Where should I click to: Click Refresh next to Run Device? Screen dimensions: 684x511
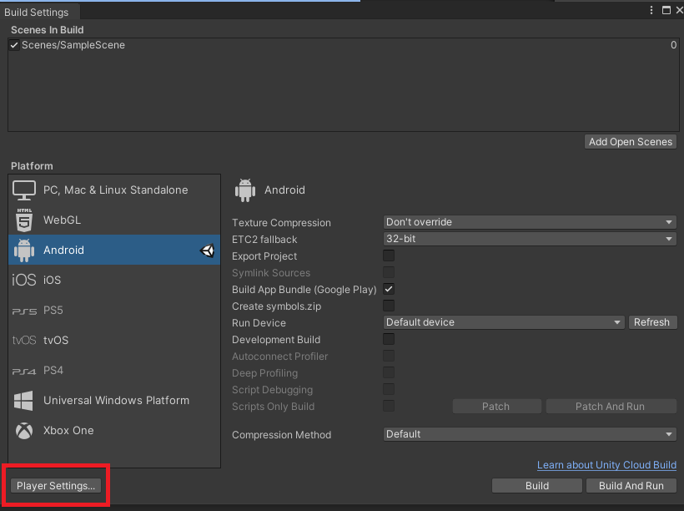[652, 322]
